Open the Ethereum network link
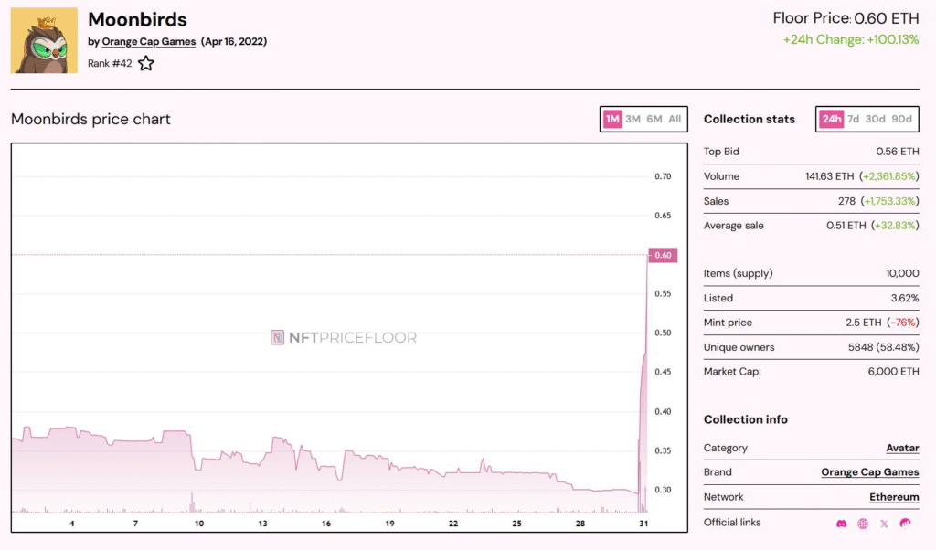The height and width of the screenshot is (550, 936). (x=894, y=498)
